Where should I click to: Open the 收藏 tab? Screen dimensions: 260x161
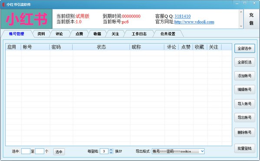point(97,34)
